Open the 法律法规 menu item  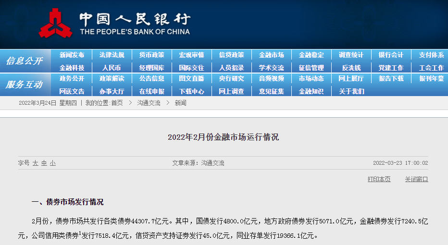pyautogui.click(x=112, y=55)
